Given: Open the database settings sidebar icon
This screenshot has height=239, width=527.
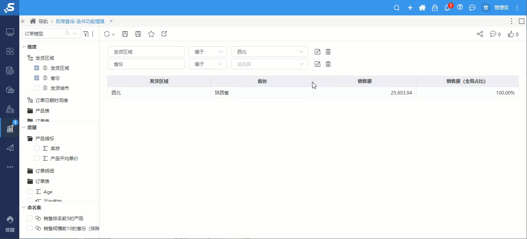Looking at the screenshot, I should [10, 71].
